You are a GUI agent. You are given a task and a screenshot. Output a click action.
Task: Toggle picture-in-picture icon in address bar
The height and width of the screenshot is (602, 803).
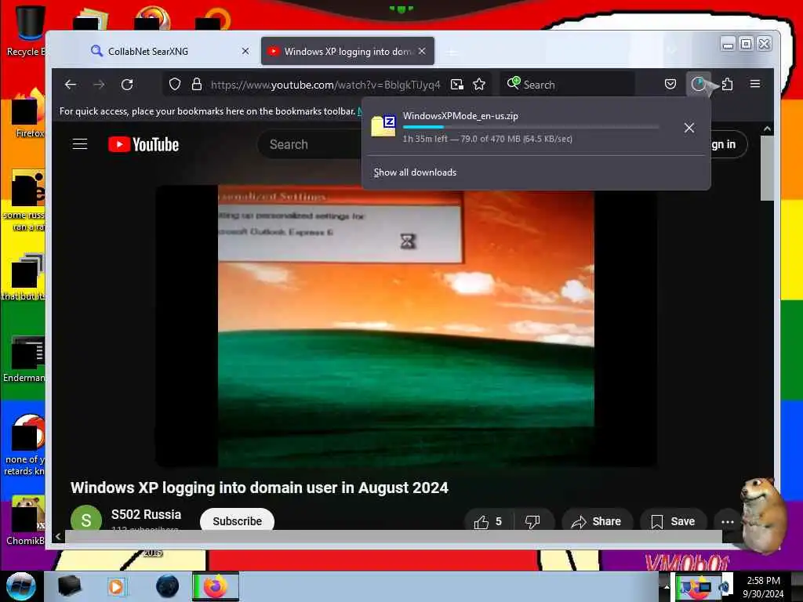click(x=457, y=85)
